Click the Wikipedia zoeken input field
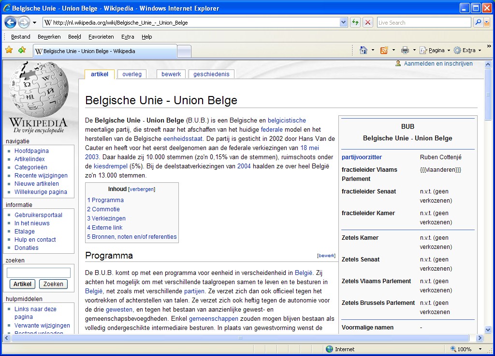 coord(38,273)
